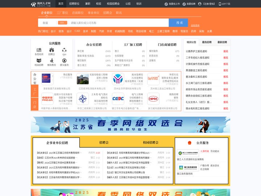Open the NMX company logo
The image size is (261, 196).
[x=153, y=99]
